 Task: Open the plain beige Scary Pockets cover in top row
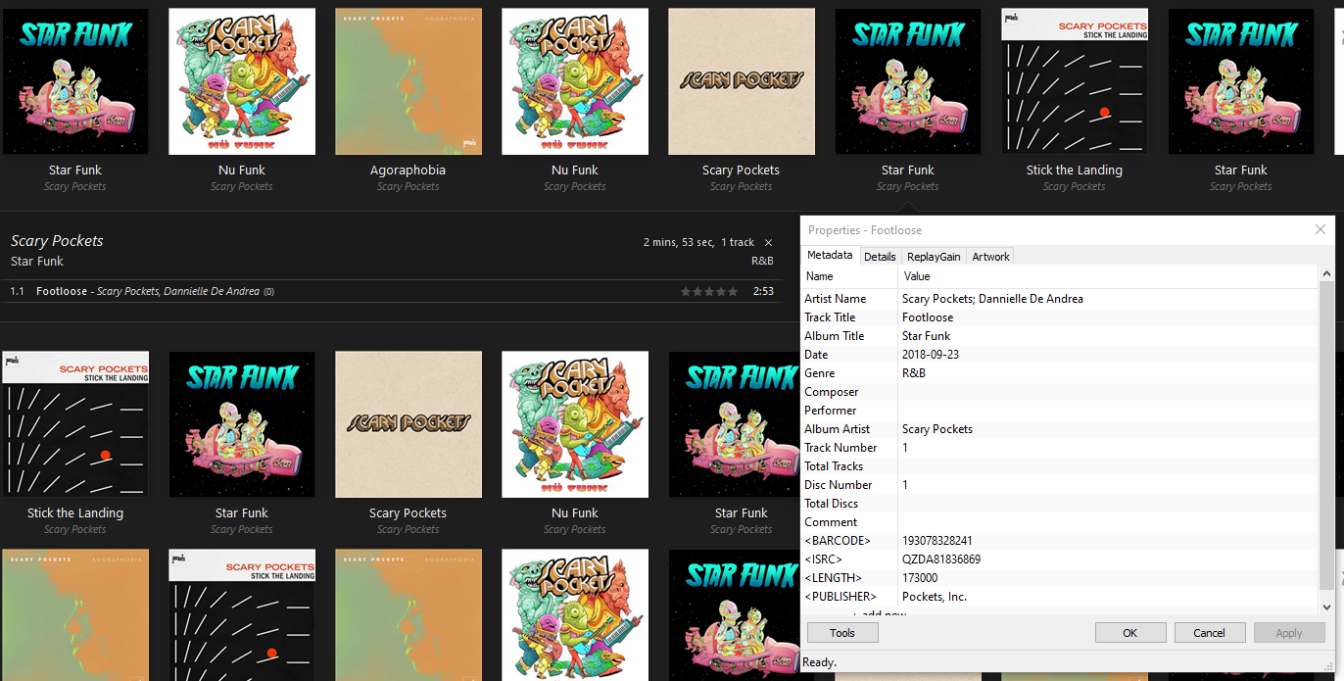coord(742,82)
